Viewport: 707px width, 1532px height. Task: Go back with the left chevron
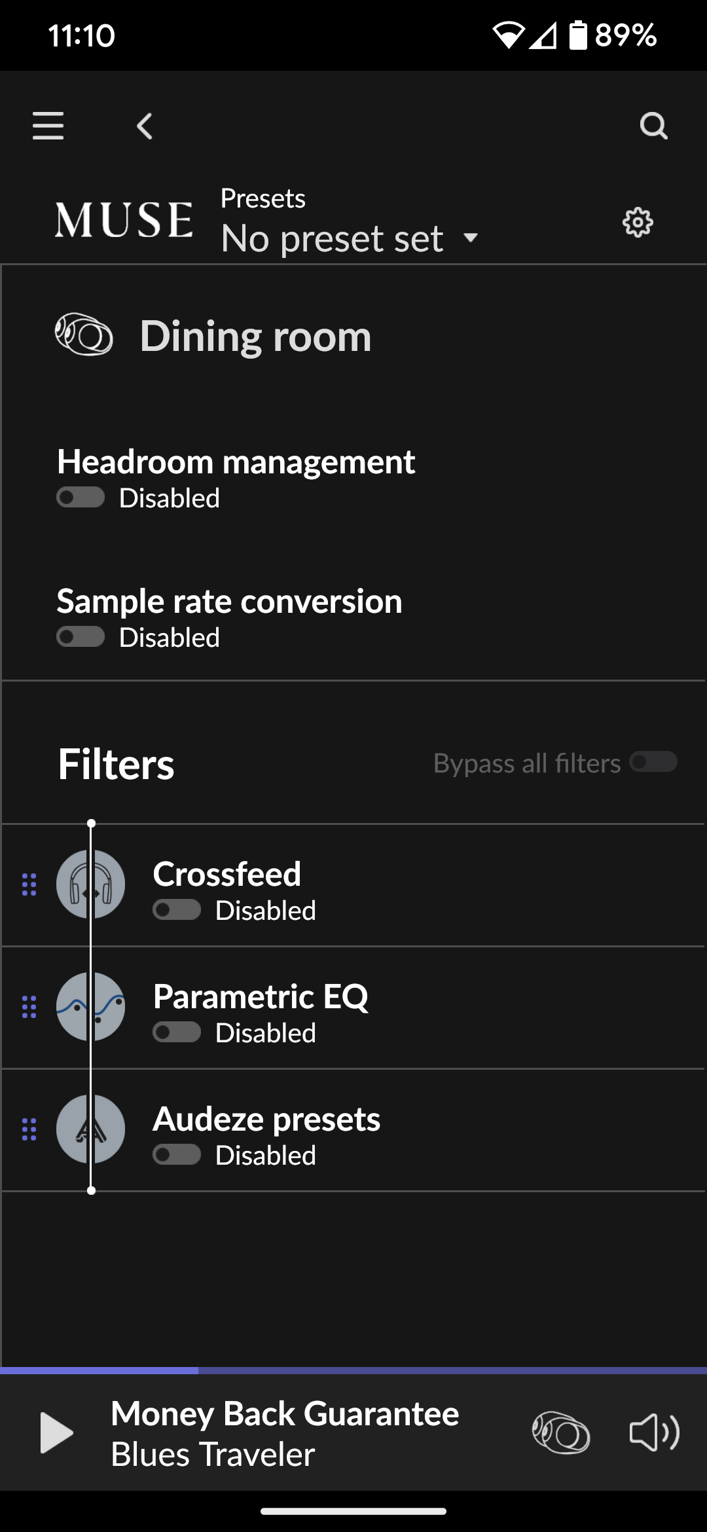[x=145, y=126]
